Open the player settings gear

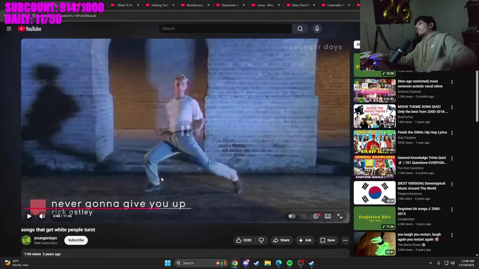(x=316, y=216)
